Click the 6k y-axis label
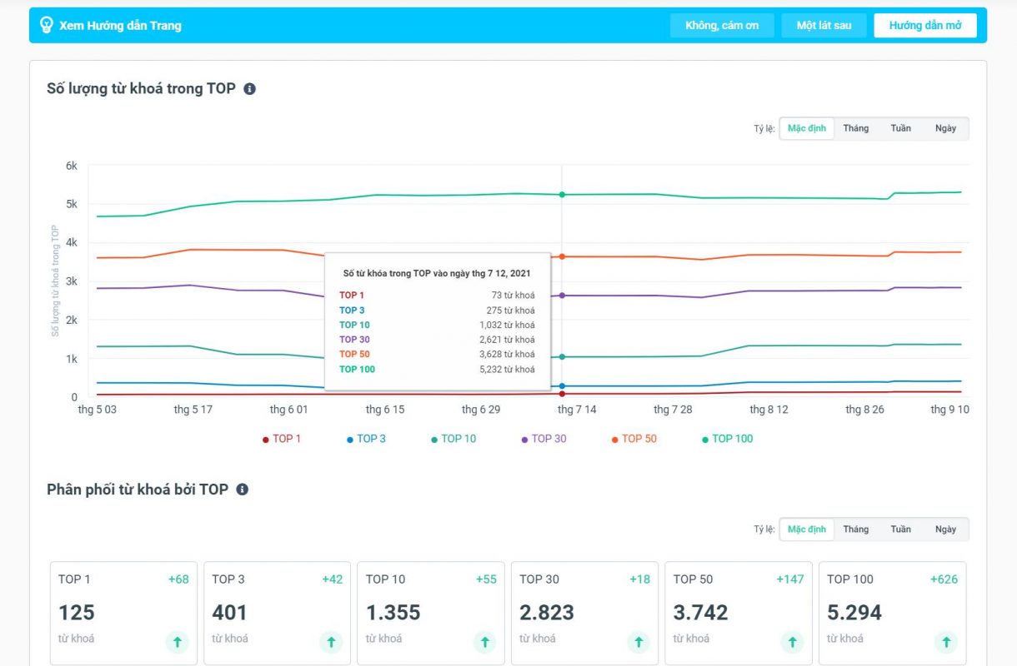1017x666 pixels. (72, 166)
